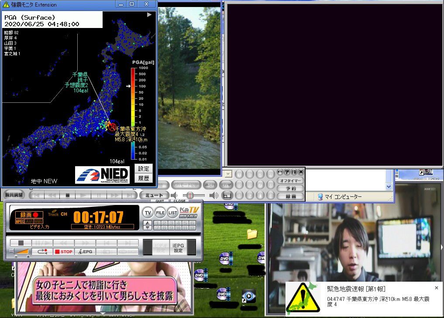
Task: Click the オフタイマー button
Action: coord(290,180)
